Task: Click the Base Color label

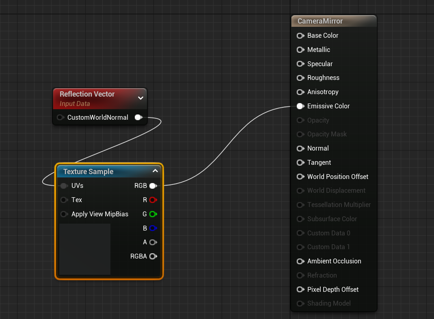Action: click(323, 36)
